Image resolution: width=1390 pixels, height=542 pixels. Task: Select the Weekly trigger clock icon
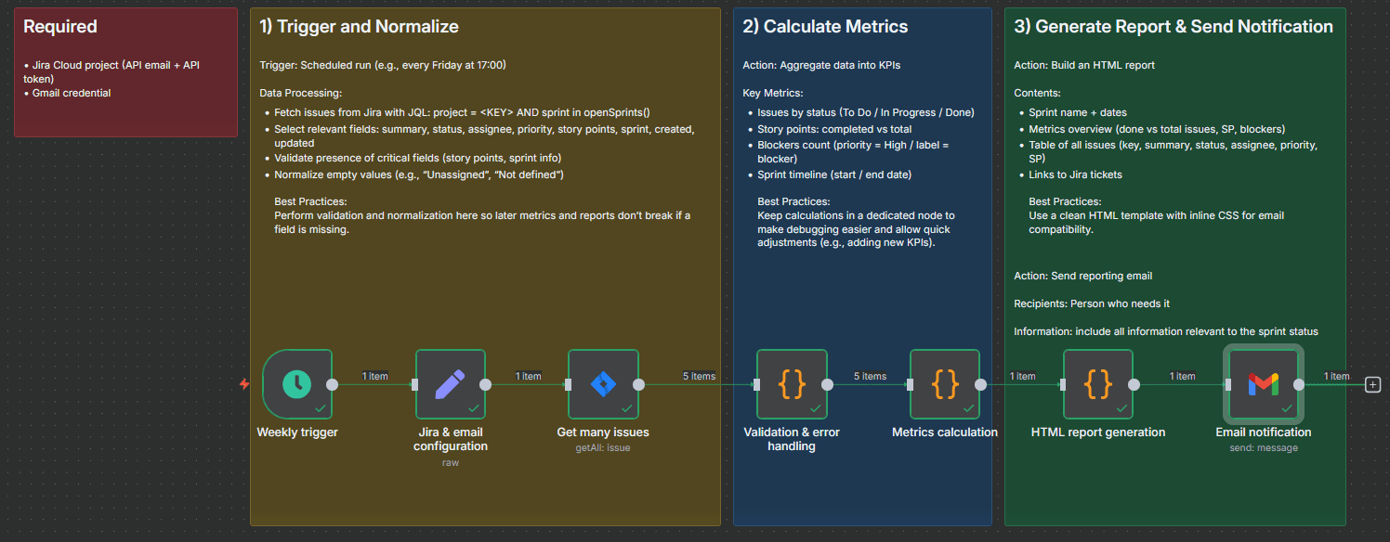(297, 383)
